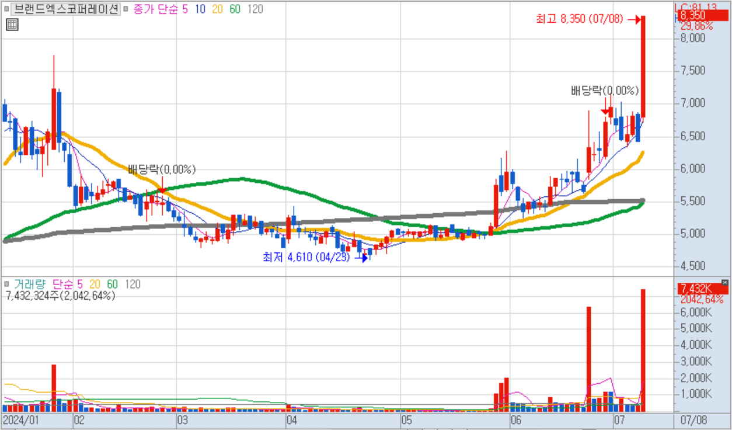Click the 2,000K volume axis label

696,378
